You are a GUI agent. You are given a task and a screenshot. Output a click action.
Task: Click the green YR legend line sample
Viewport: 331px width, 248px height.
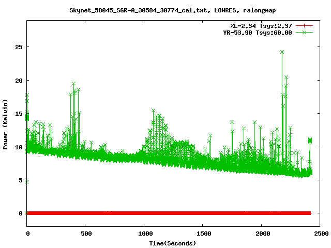304,32
